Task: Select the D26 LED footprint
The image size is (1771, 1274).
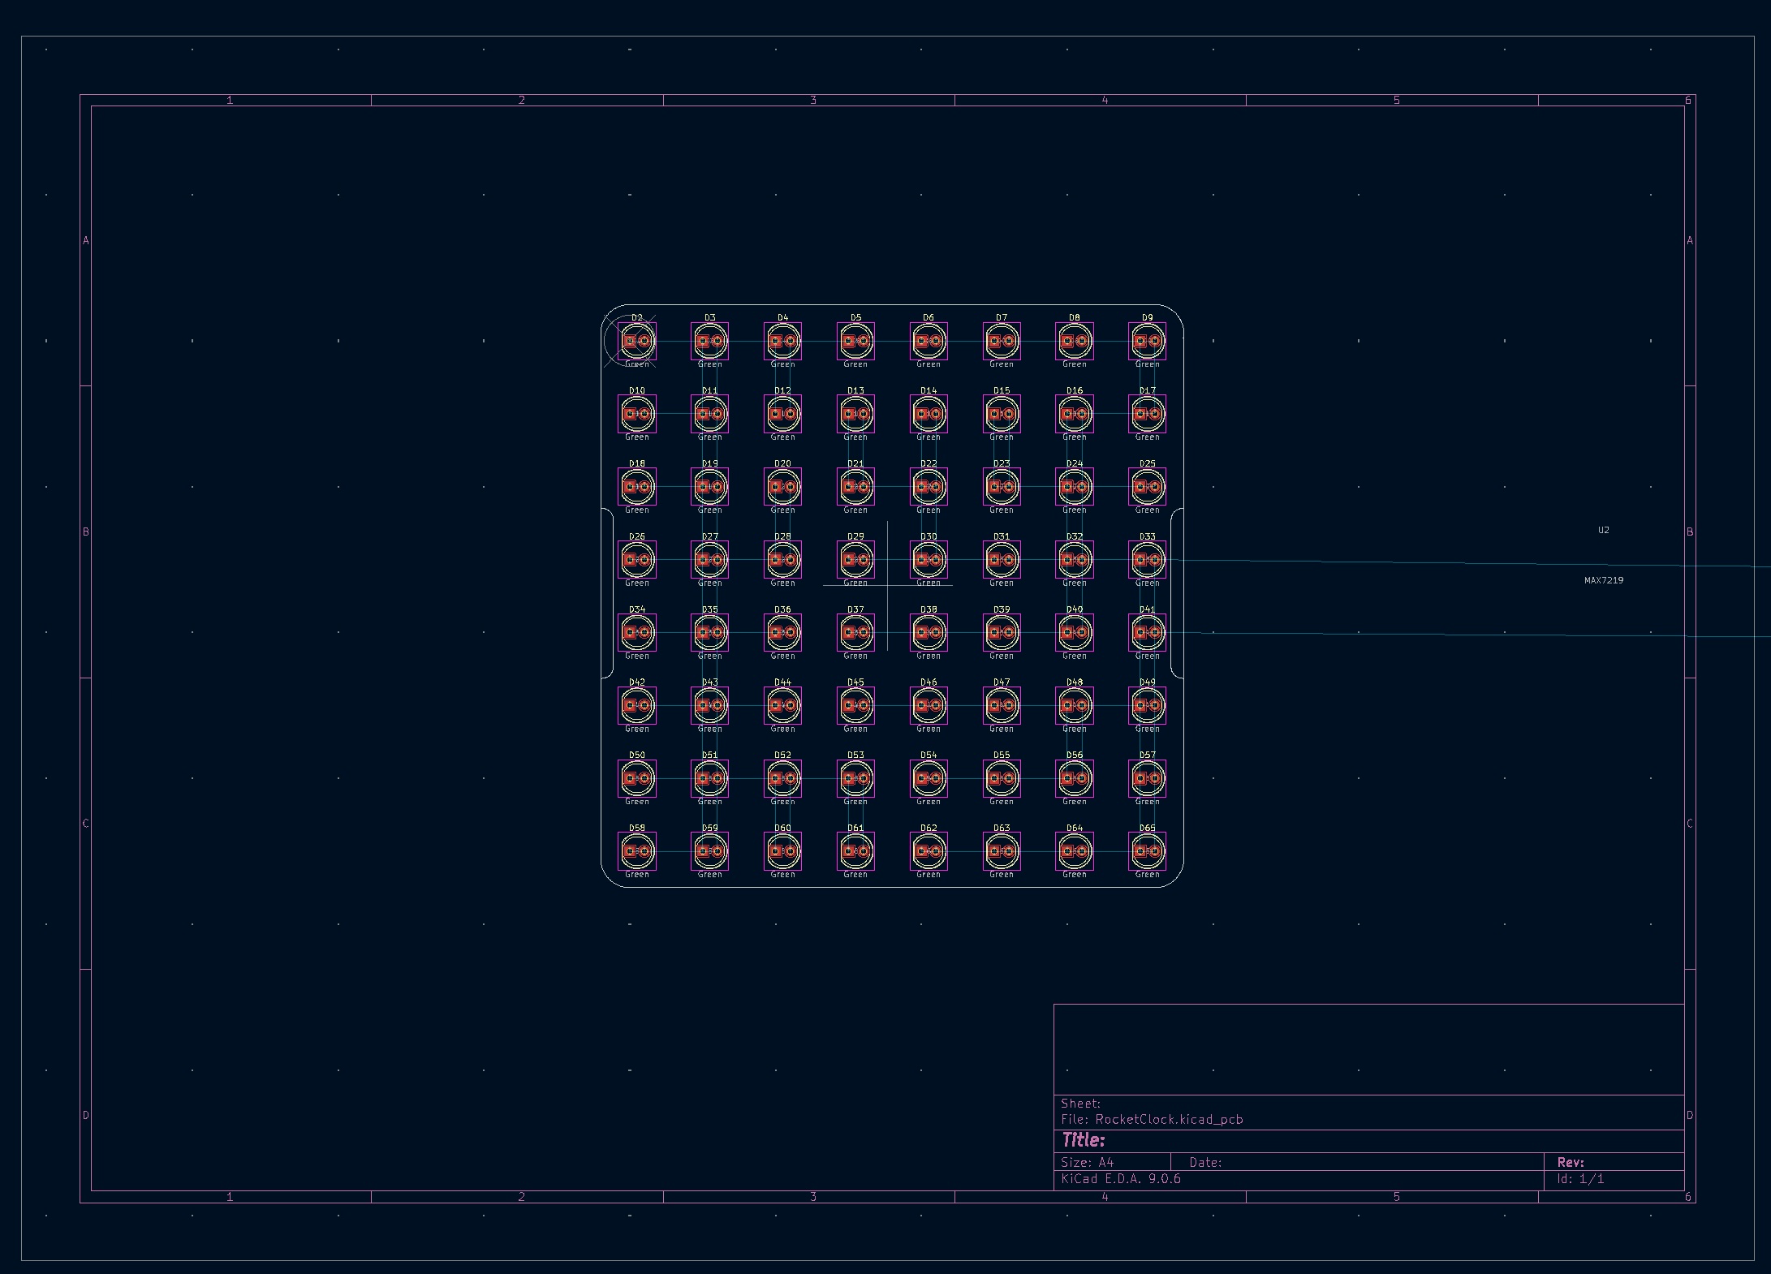Action: click(637, 560)
